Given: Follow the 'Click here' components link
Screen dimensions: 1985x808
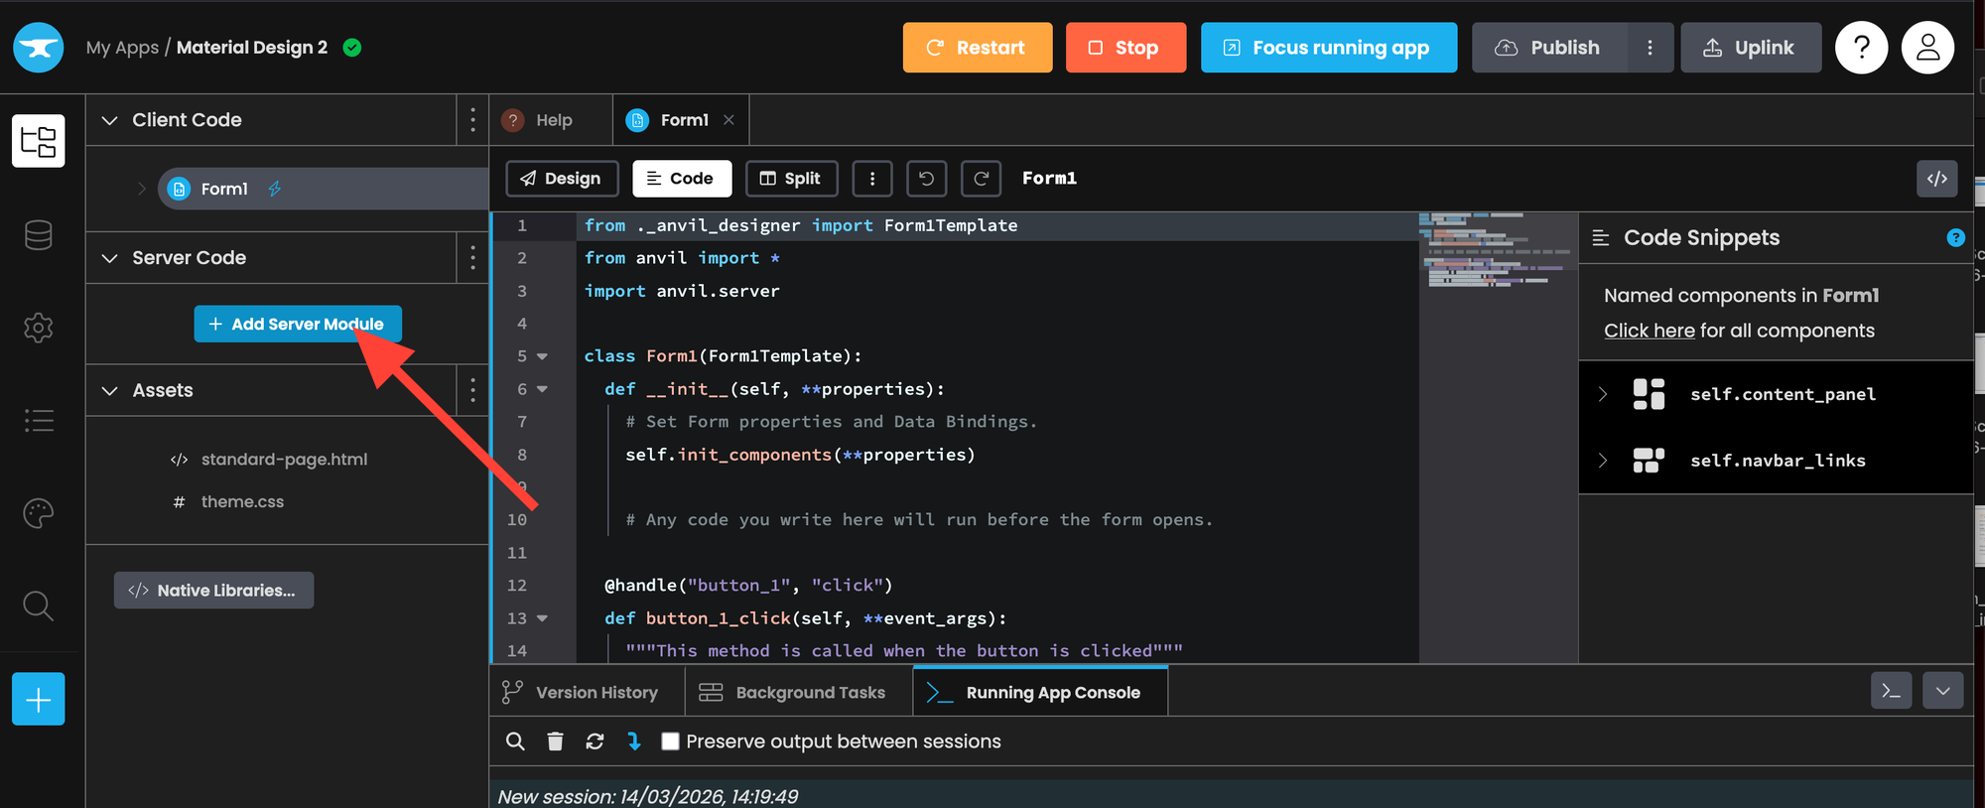Looking at the screenshot, I should pyautogui.click(x=1649, y=331).
